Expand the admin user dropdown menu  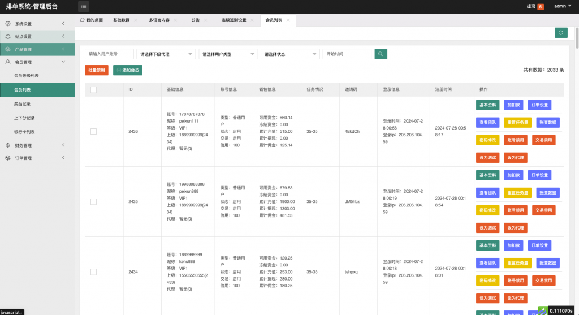[563, 7]
